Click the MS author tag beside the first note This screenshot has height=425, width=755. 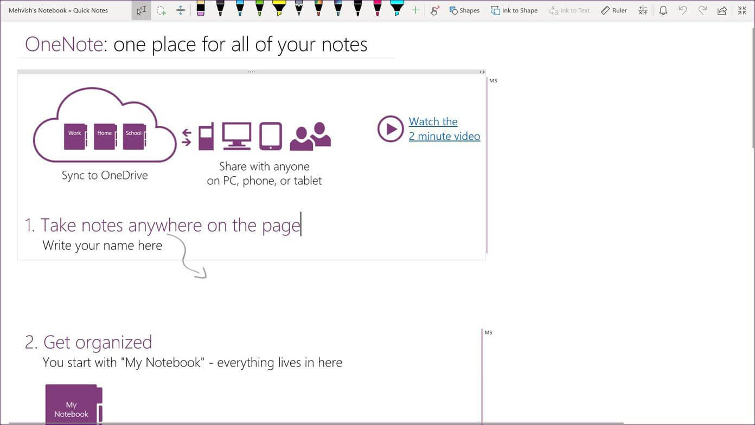pyautogui.click(x=493, y=81)
